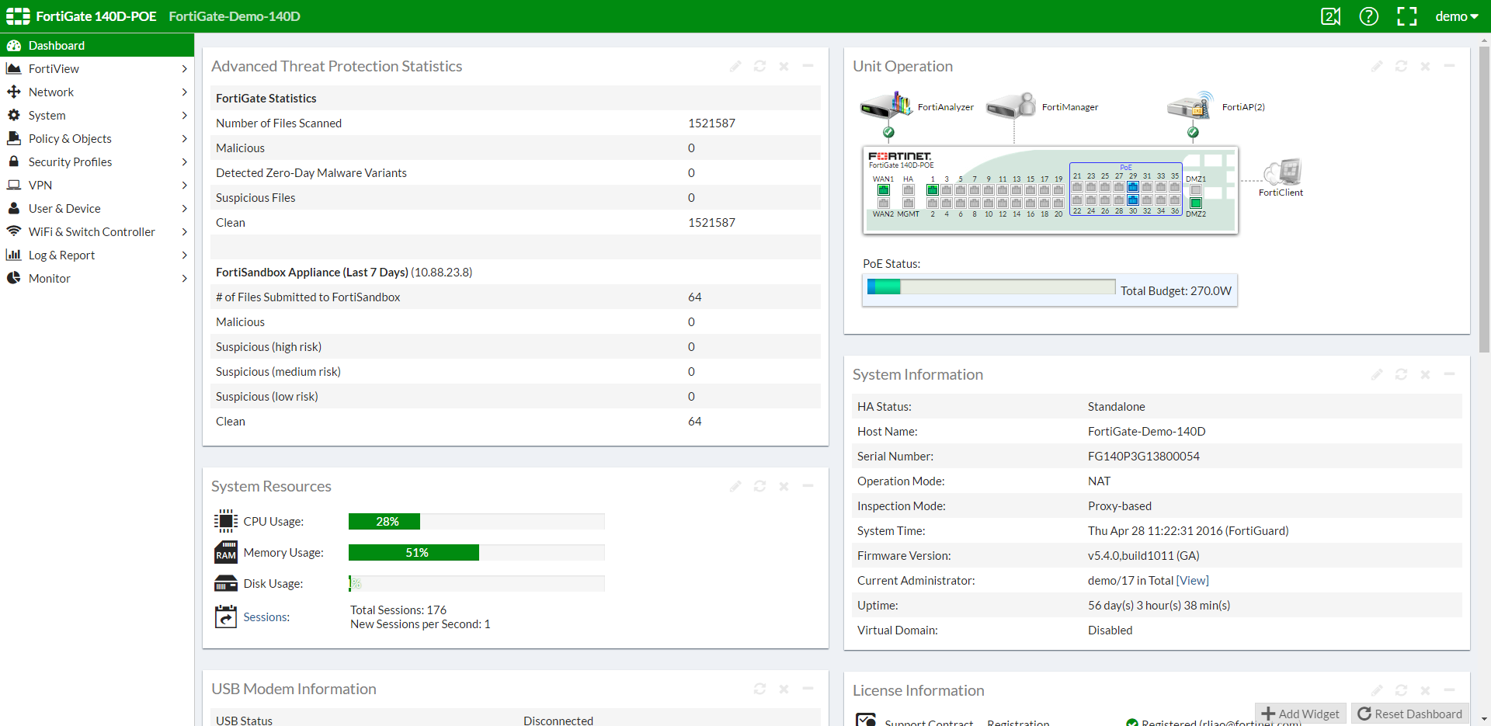Click the CPU chip icon

225,521
